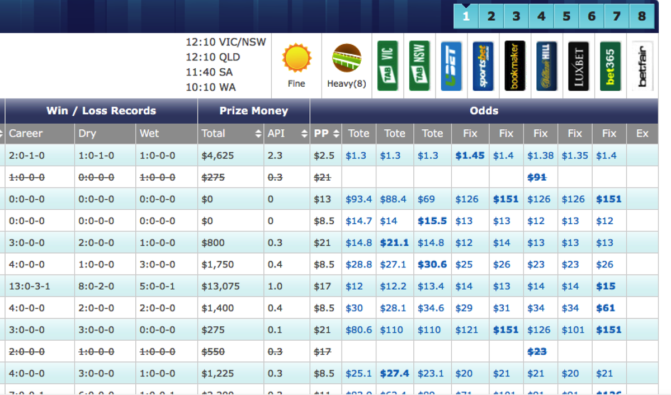Switch to race tab 5

click(x=566, y=16)
